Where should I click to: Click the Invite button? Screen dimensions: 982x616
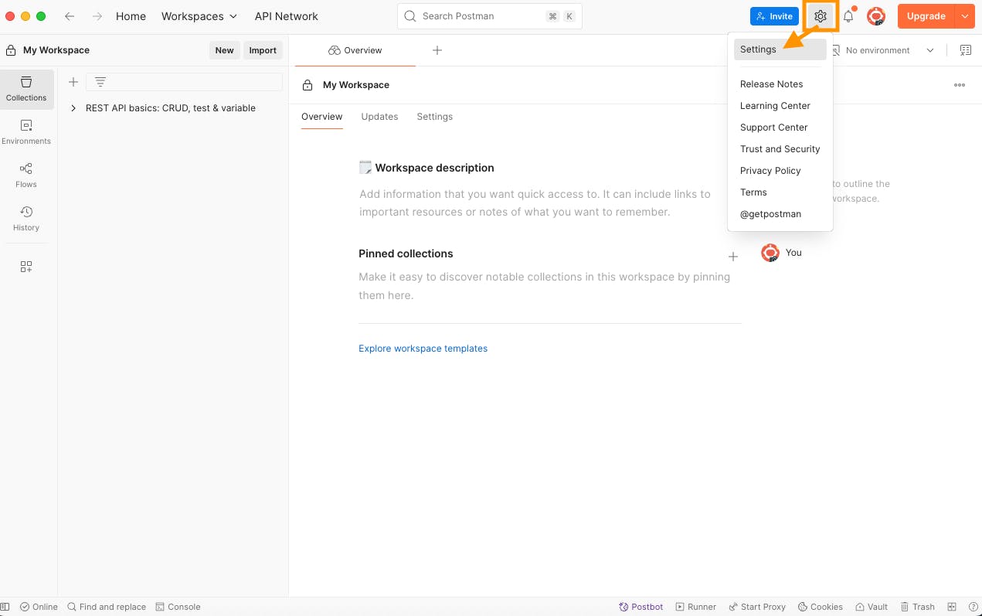coord(774,16)
